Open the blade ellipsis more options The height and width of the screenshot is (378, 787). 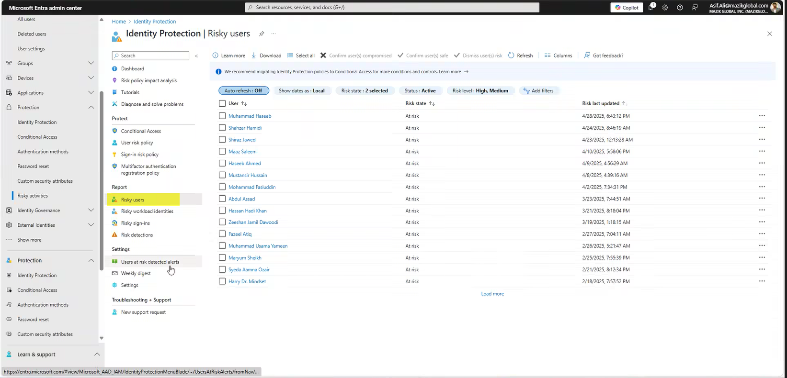[x=274, y=33]
